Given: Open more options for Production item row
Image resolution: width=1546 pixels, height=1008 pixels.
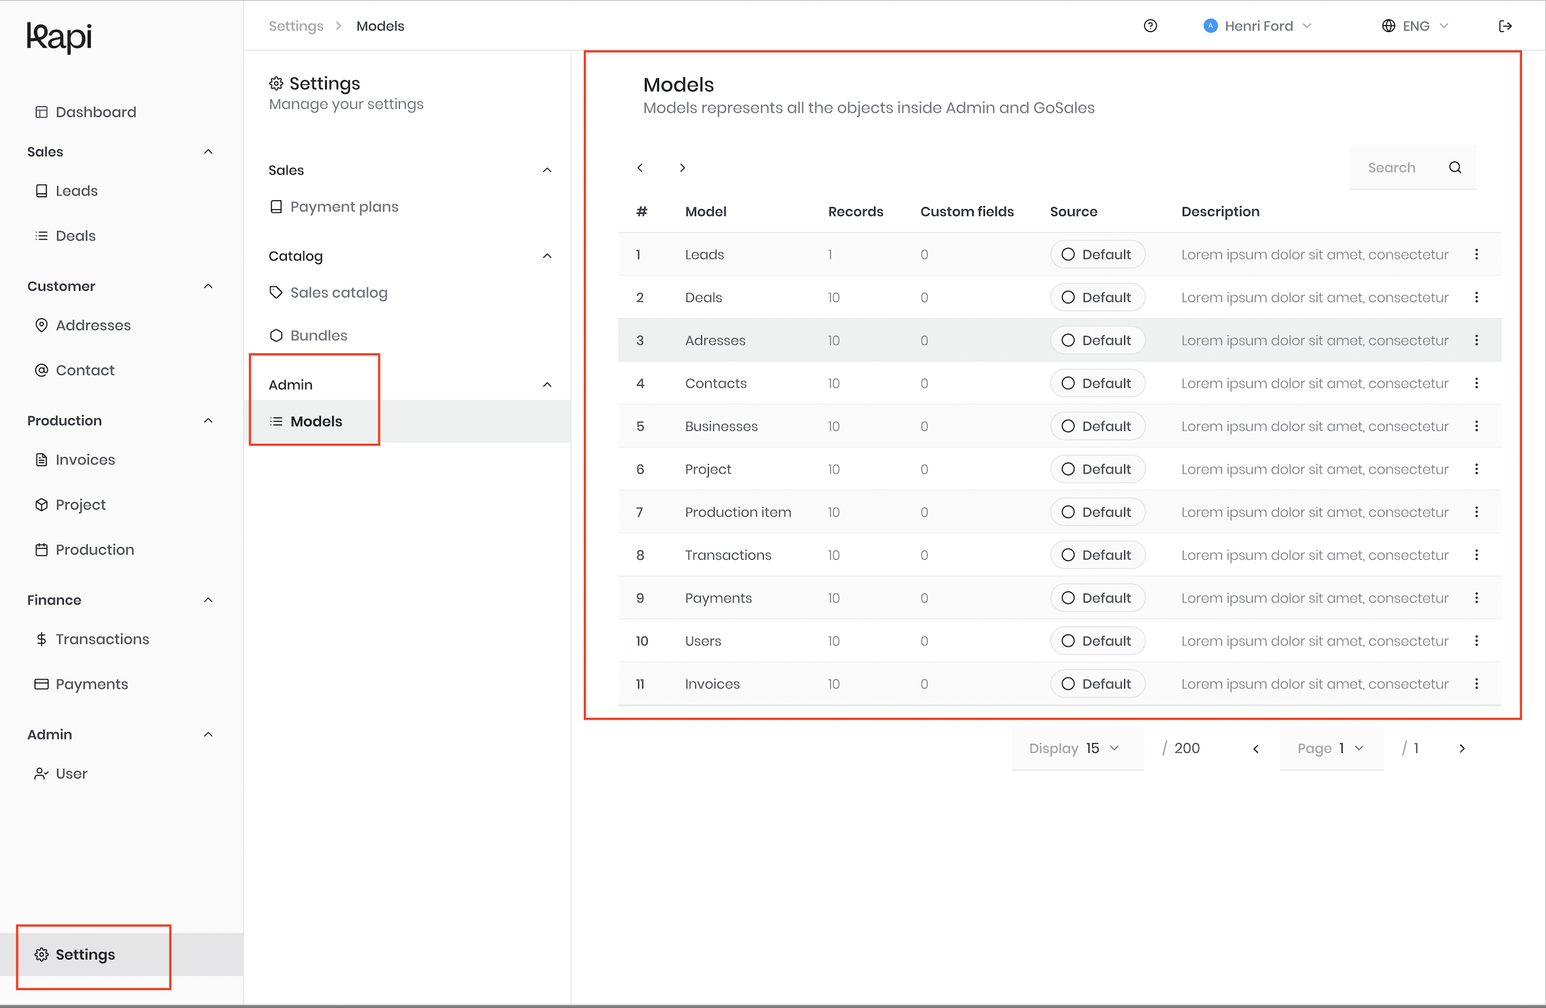Looking at the screenshot, I should click(1476, 512).
